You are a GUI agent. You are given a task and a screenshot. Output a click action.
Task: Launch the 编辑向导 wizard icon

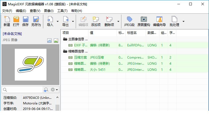[159, 19]
